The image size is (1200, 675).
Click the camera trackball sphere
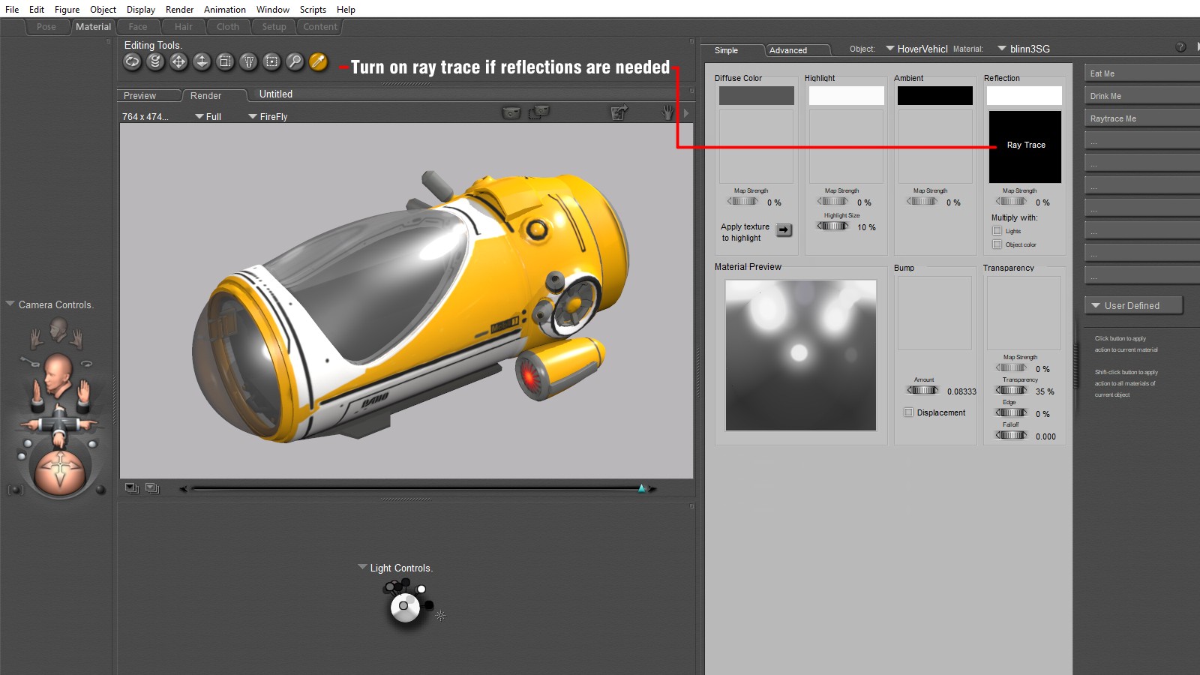(59, 472)
